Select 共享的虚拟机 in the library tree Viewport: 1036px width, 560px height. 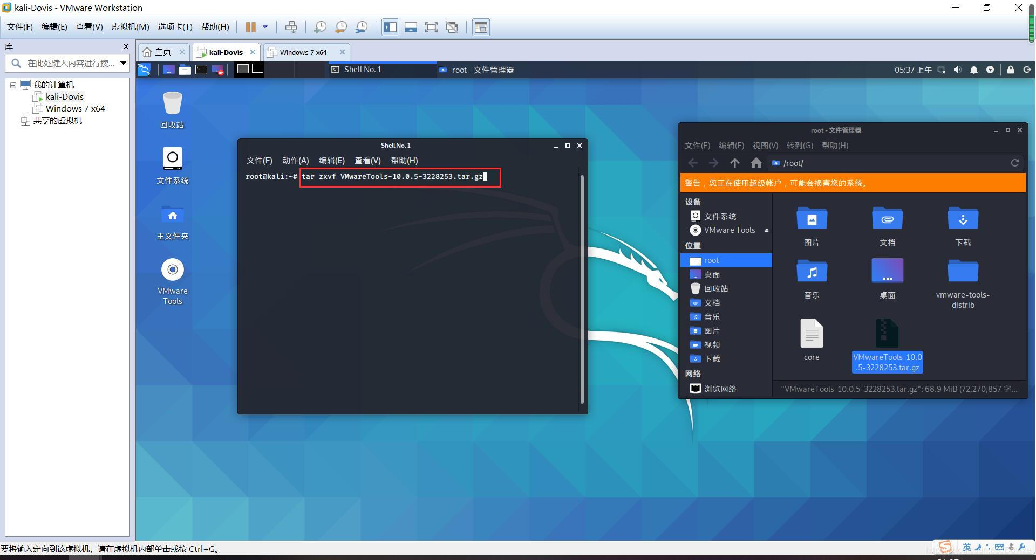tap(57, 121)
